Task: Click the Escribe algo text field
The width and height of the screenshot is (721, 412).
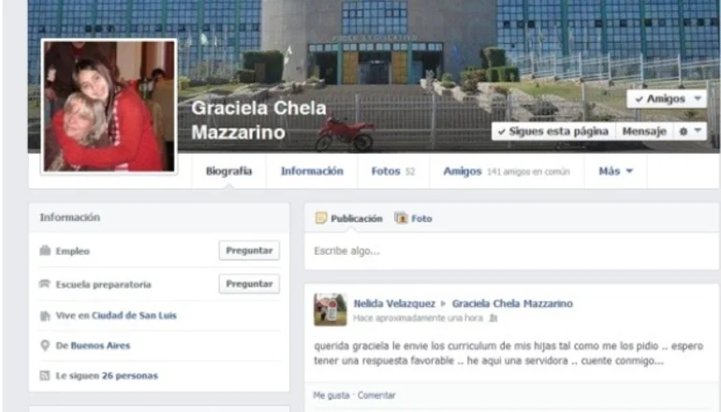Action: point(511,251)
